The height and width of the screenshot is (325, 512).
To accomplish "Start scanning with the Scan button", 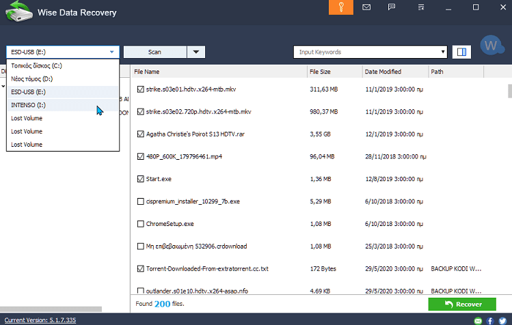I will [154, 52].
